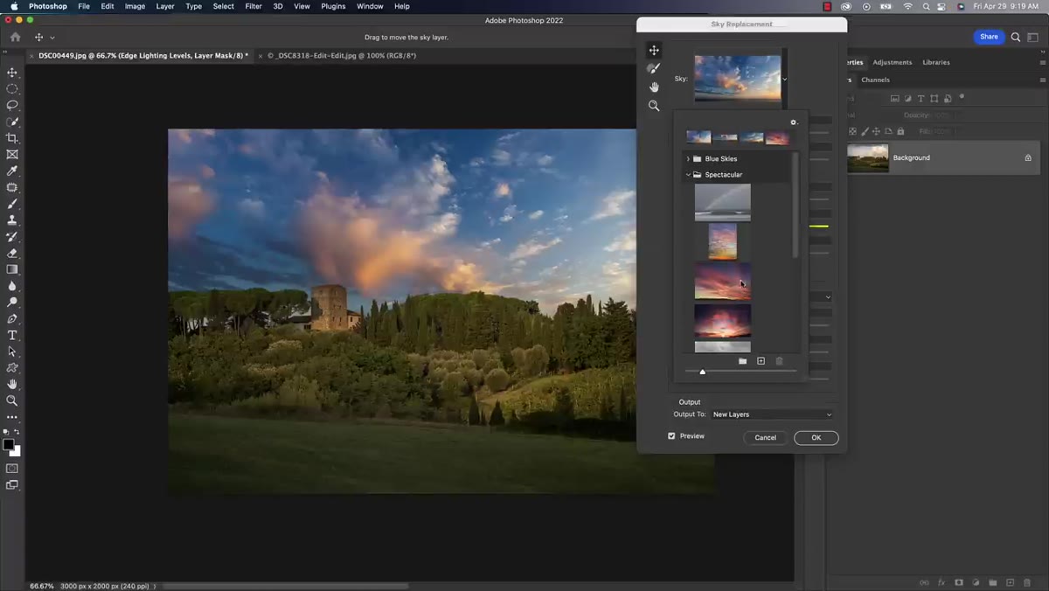Viewport: 1049px width, 591px height.
Task: Select the Hand tool in Sky Replacement dialog
Action: tap(654, 87)
